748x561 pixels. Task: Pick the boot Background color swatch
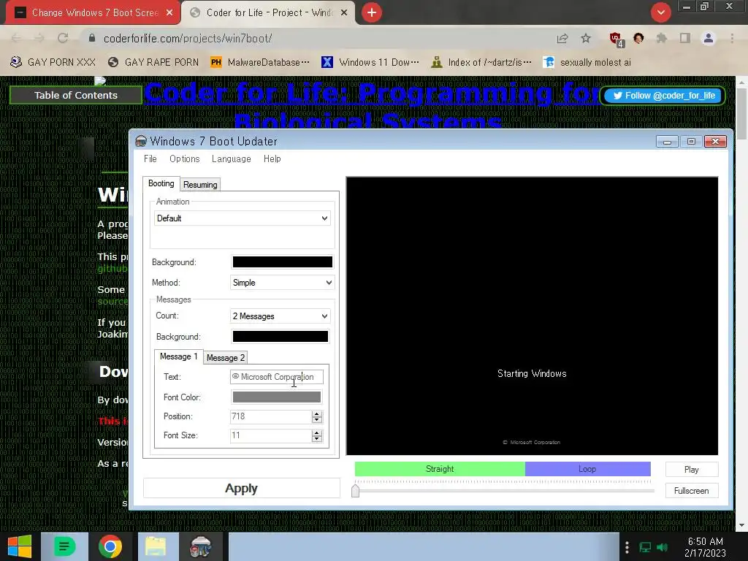[x=283, y=262]
